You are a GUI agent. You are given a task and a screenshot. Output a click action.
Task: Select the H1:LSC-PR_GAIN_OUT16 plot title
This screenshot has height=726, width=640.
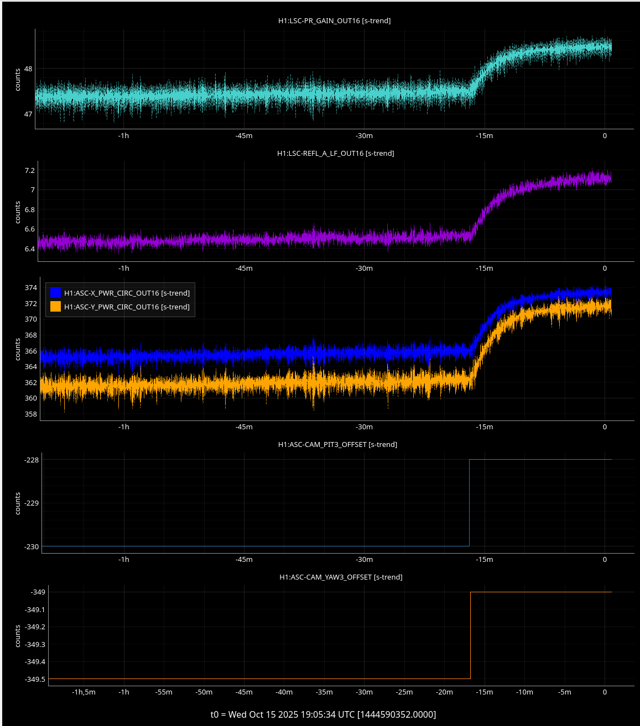coord(334,20)
